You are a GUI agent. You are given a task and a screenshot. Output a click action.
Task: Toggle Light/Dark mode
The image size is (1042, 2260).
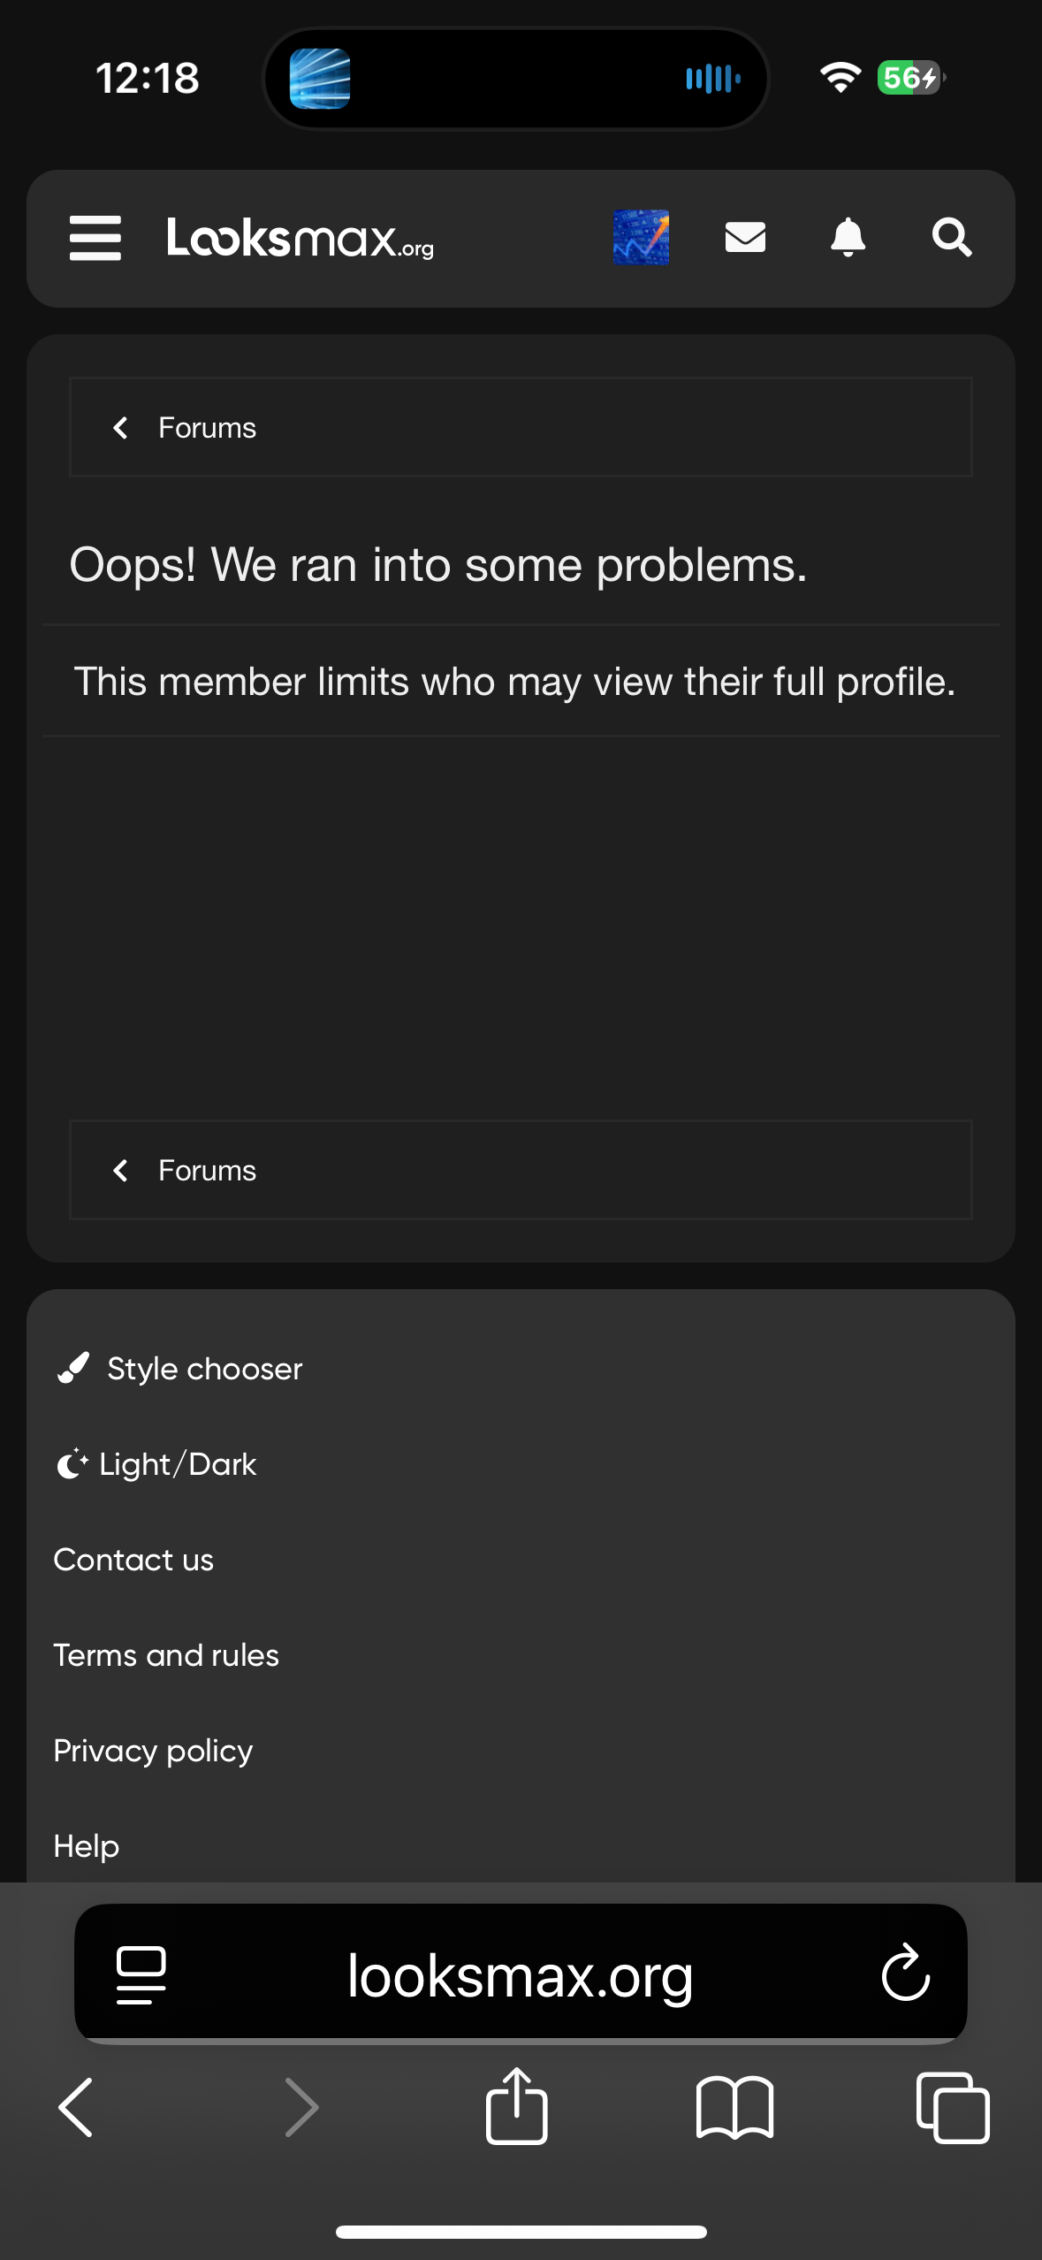point(156,1464)
